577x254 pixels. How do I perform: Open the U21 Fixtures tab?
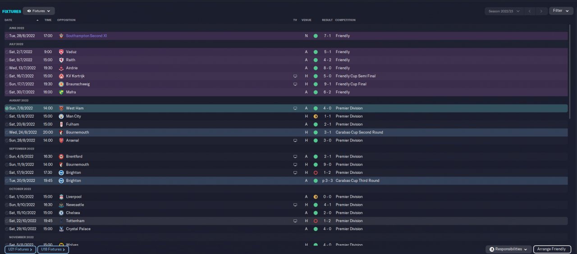20,249
